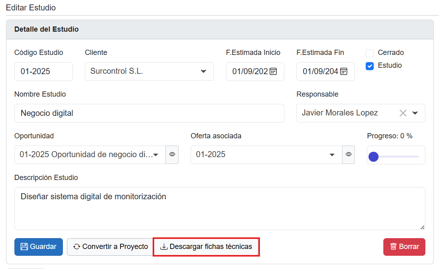The height and width of the screenshot is (269, 439).
Task: Uncheck the Estudio checkbox
Action: pyautogui.click(x=370, y=66)
